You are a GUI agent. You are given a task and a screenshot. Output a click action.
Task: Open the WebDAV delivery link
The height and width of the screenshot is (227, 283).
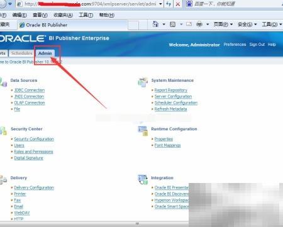point(22,213)
